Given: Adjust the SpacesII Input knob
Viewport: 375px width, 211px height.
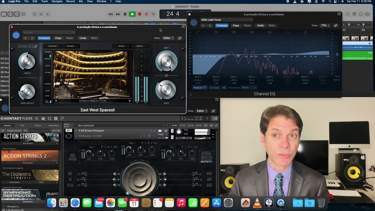Looking at the screenshot, I should click(27, 61).
